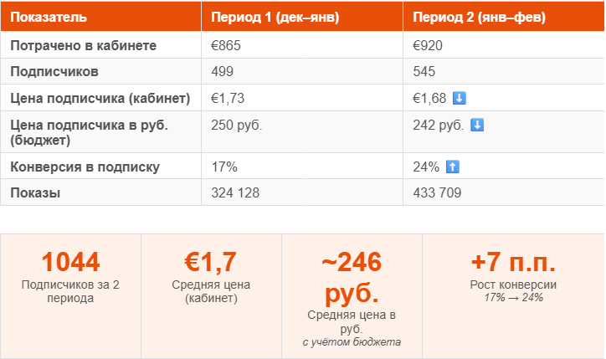This screenshot has width=606, height=359.
Task: Click the up arrow next to 24%
Action: (x=452, y=167)
